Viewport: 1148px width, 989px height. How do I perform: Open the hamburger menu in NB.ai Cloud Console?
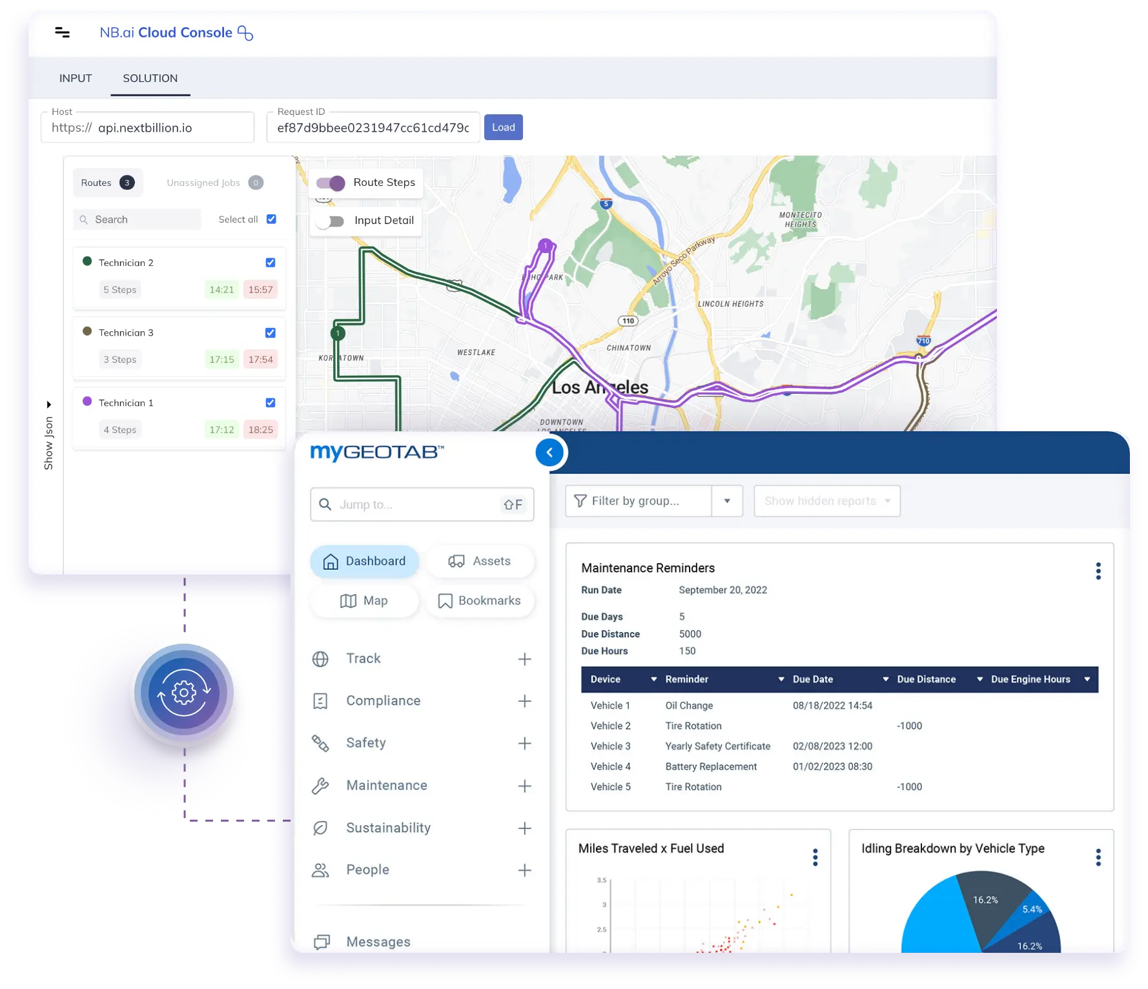coord(63,32)
